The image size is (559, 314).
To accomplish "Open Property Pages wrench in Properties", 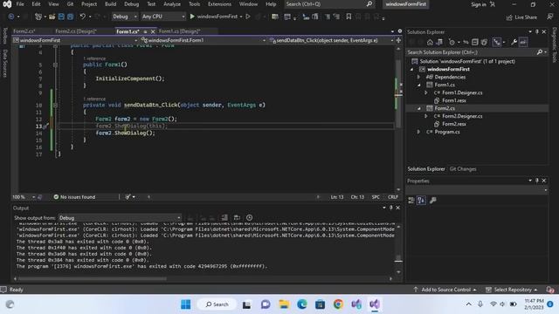I will [x=433, y=201].
